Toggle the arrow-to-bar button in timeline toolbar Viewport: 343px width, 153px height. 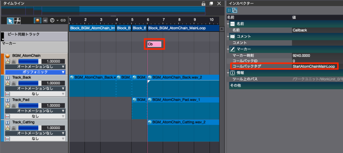(x=45, y=21)
